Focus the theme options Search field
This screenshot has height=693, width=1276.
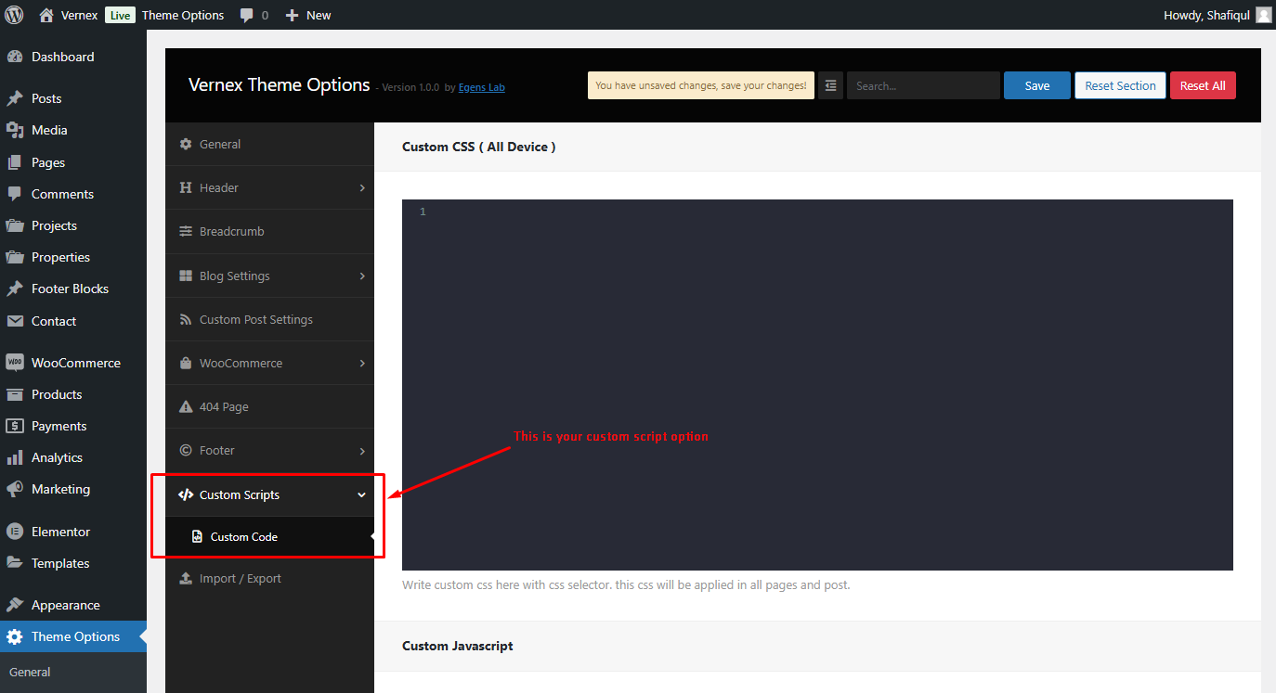(923, 85)
